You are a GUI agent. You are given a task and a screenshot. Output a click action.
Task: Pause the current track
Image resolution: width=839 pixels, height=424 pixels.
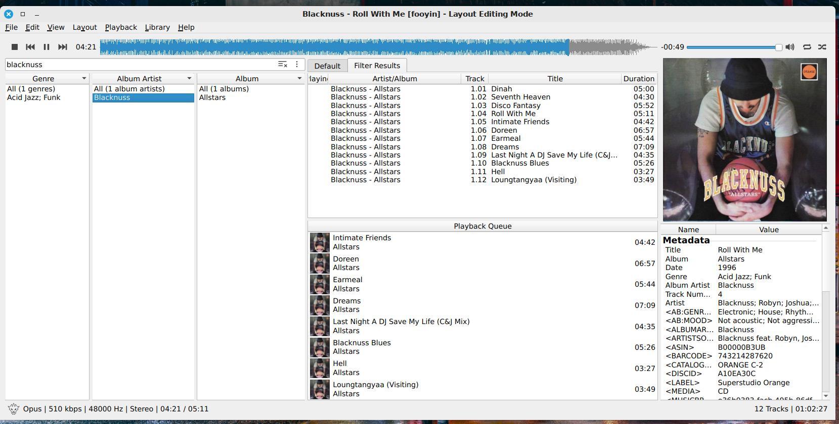47,47
